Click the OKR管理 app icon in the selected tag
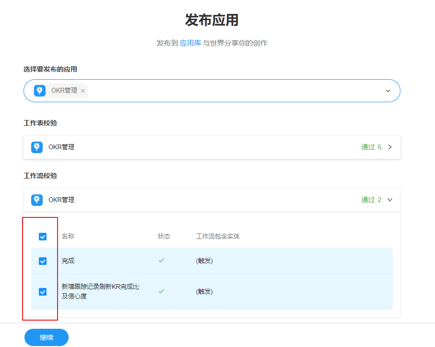The width and height of the screenshot is (435, 347). coord(40,91)
